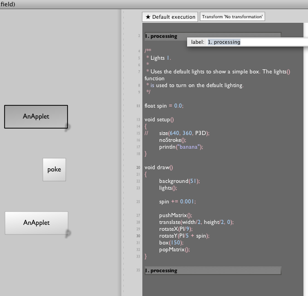This screenshot has height=296, width=308.
Task: Click 'rotateY(PI/5 + spin);' line
Action: (x=184, y=236)
